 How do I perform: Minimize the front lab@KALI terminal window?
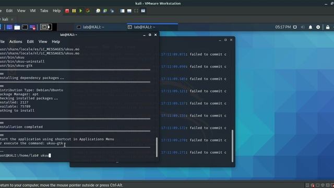tap(144, 35)
